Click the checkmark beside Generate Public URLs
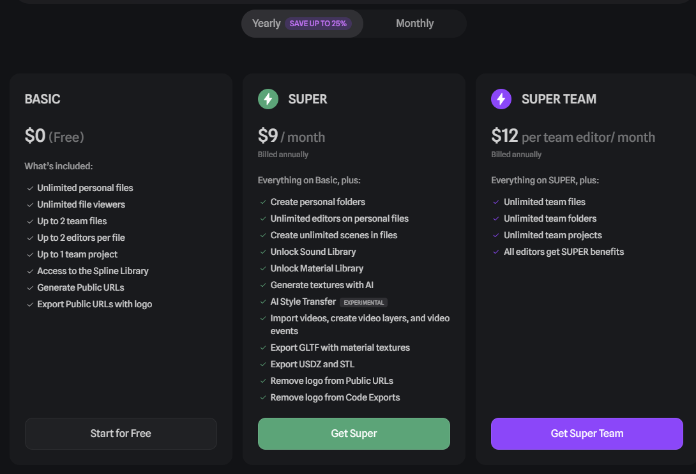The height and width of the screenshot is (474, 696). [30, 288]
